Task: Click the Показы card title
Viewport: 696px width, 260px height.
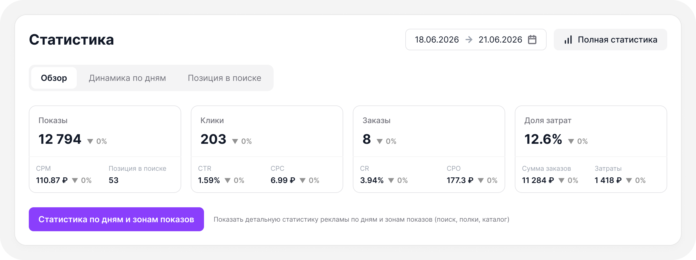Action: [53, 120]
